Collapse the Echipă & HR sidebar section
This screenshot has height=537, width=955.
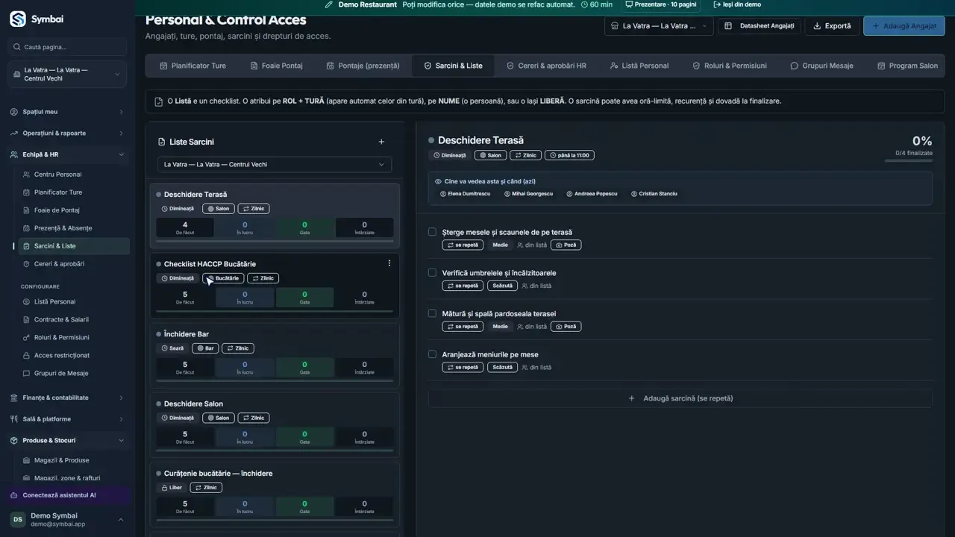[67, 154]
